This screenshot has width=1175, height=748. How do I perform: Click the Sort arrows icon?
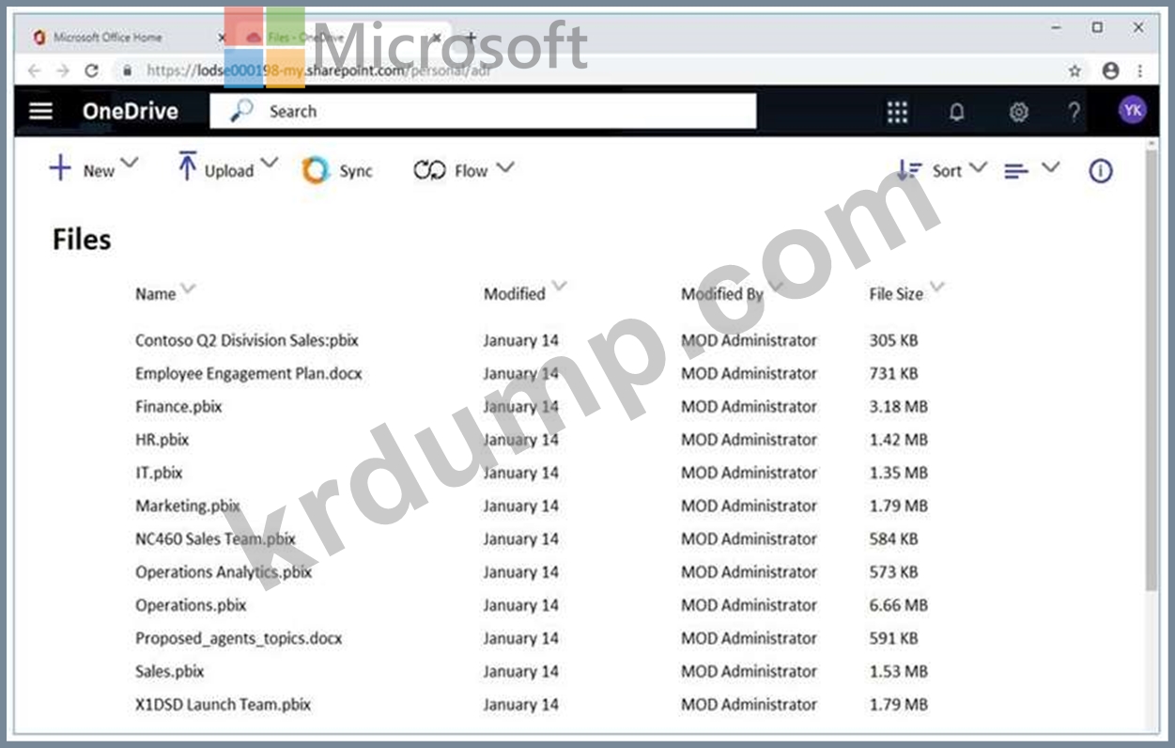(909, 169)
